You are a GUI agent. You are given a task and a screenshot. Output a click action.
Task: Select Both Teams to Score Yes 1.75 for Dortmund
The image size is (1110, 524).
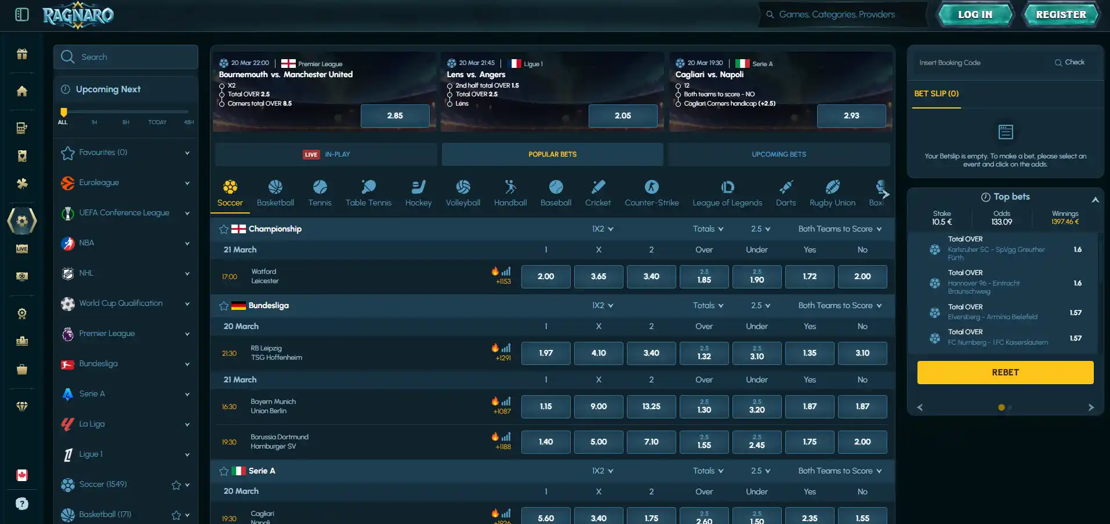pos(810,442)
